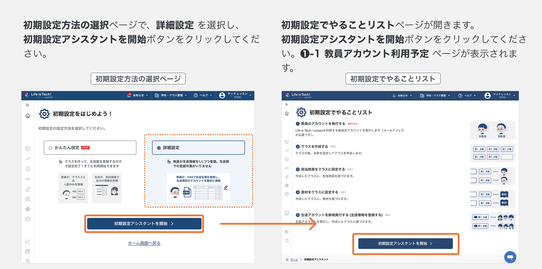This screenshot has width=542, height=269.
Task: Click the A先生 B先生 illustration
Action: click(493, 130)
